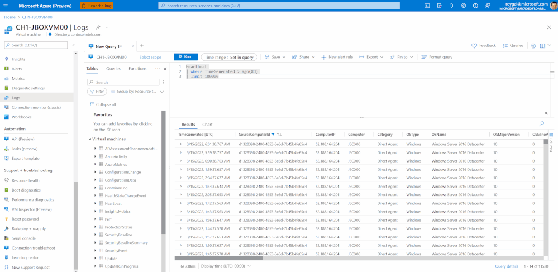Open Feedback in Logs toolbar
This screenshot has height=272, width=558.
pos(484,46)
